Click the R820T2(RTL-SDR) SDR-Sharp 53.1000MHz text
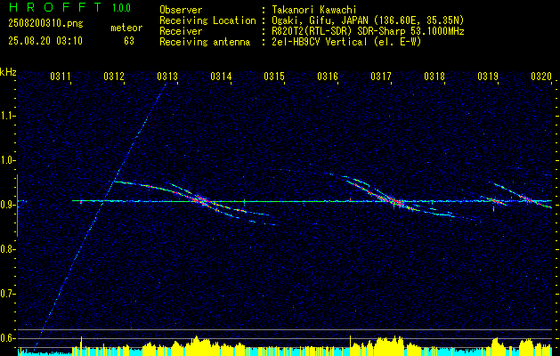Screen dimensions: 560x356 (368, 31)
